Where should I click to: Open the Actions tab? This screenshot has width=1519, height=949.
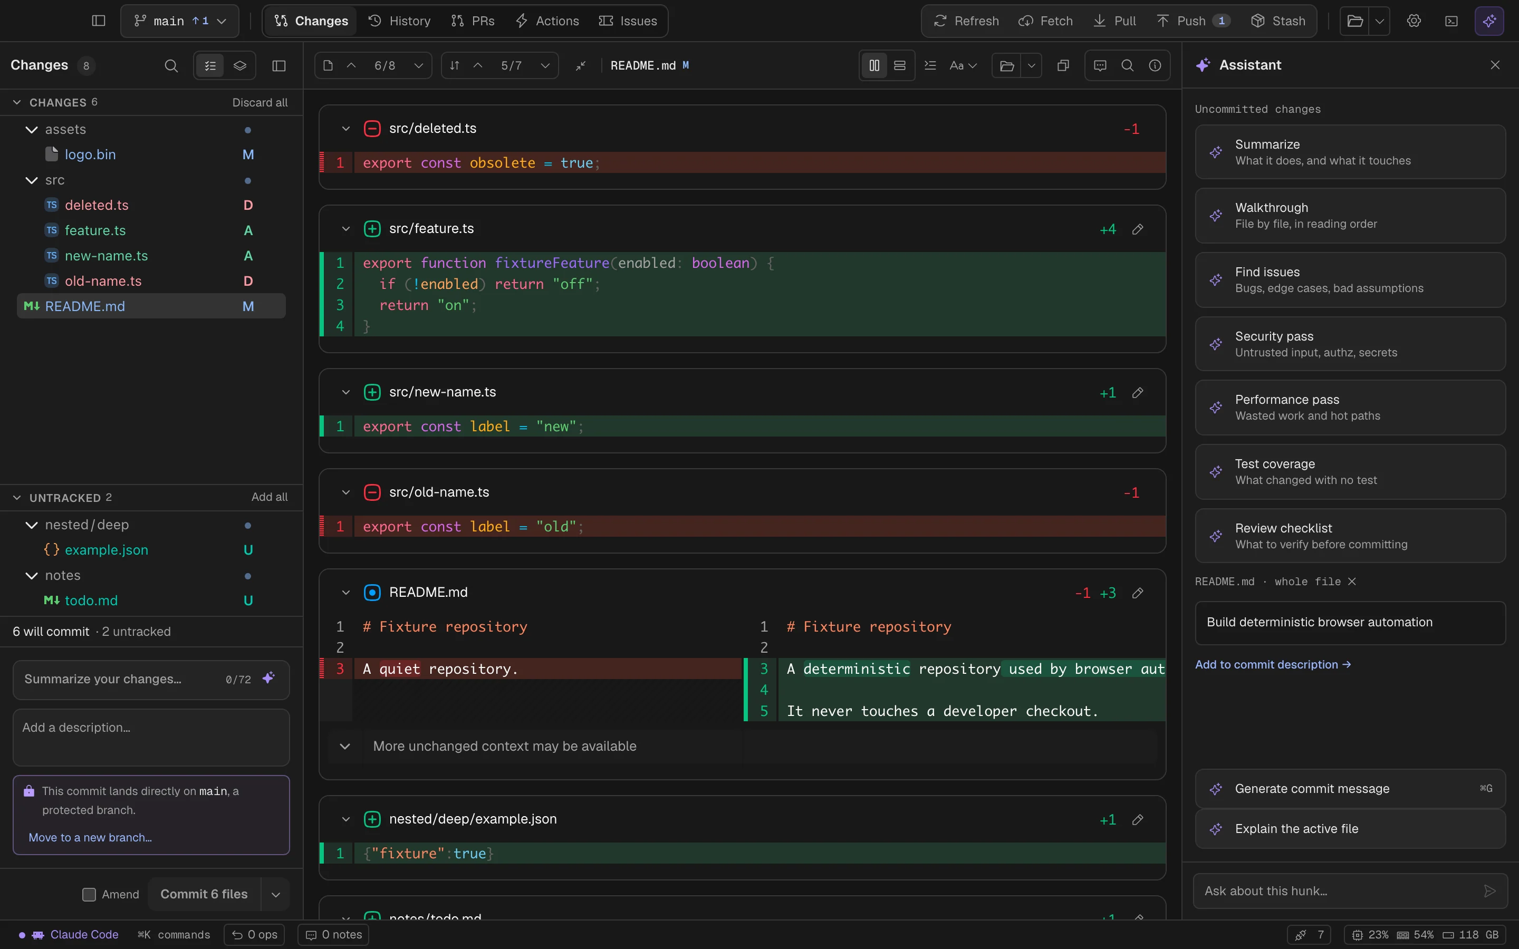[547, 21]
